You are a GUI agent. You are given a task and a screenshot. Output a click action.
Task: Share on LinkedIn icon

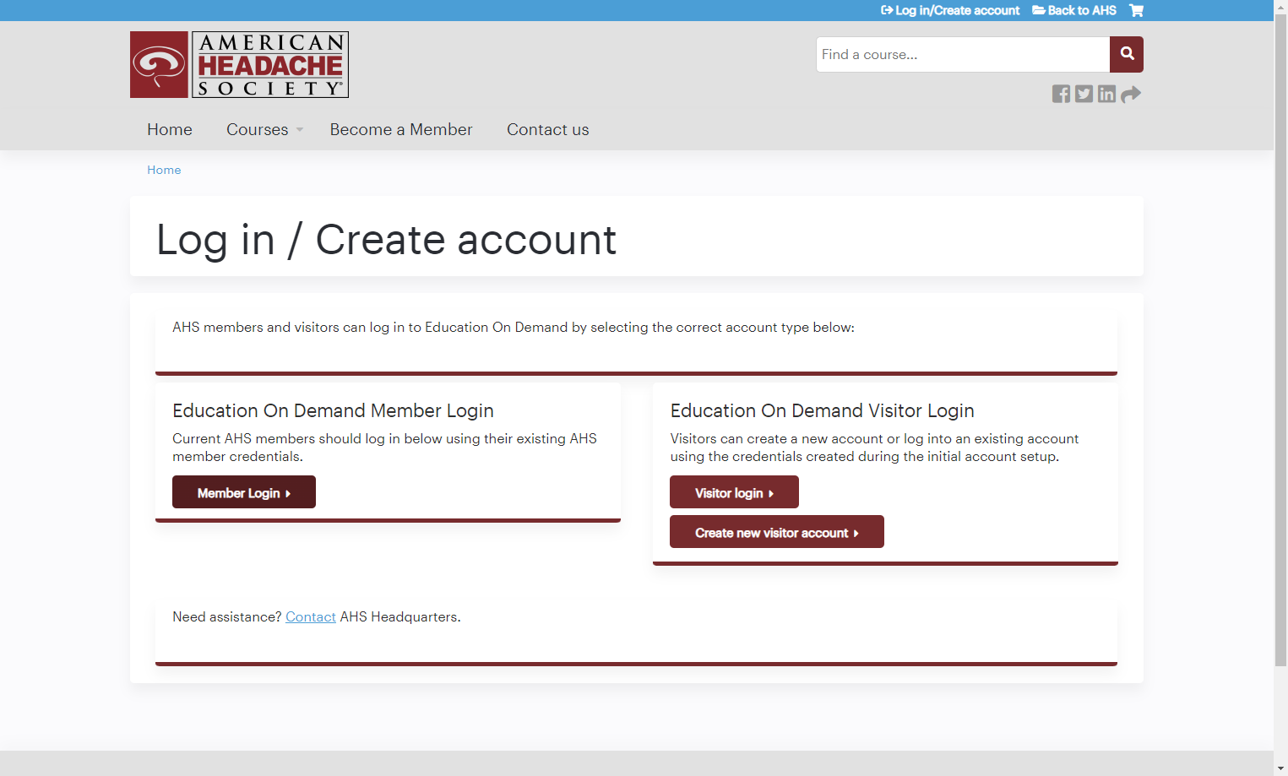1106,94
